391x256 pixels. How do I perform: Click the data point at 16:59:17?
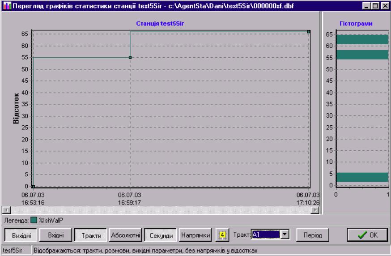130,57
